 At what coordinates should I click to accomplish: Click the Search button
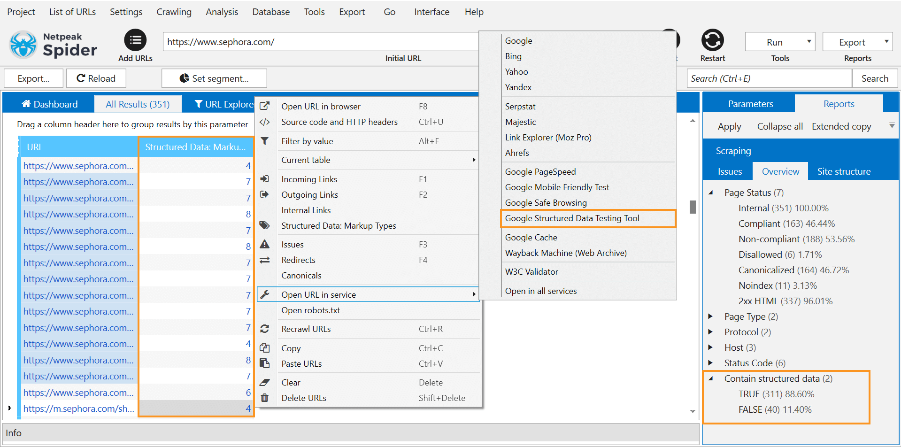(875, 78)
